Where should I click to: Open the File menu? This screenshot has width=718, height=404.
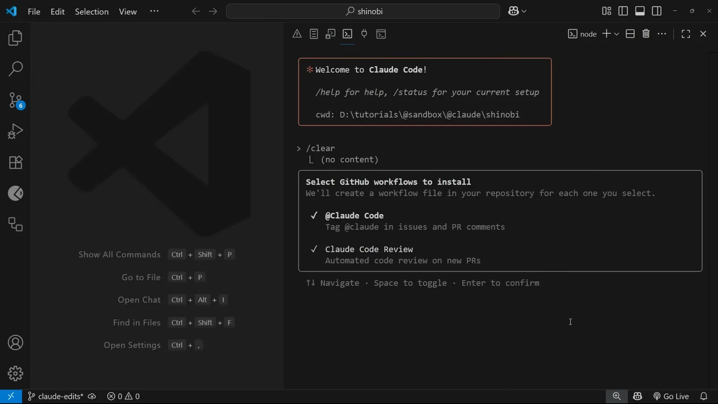click(x=34, y=12)
